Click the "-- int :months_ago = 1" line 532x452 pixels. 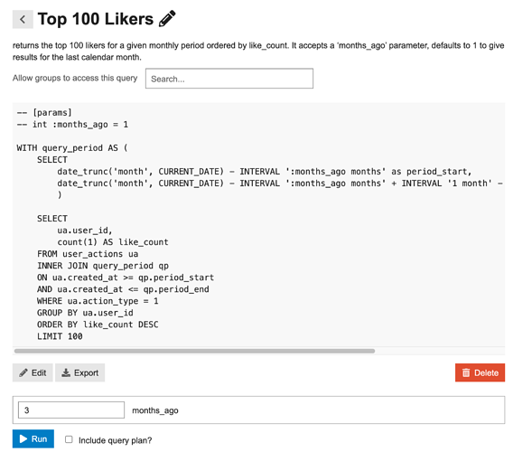pos(72,124)
